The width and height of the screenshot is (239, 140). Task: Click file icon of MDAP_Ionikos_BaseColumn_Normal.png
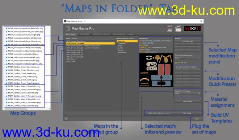[7, 41]
